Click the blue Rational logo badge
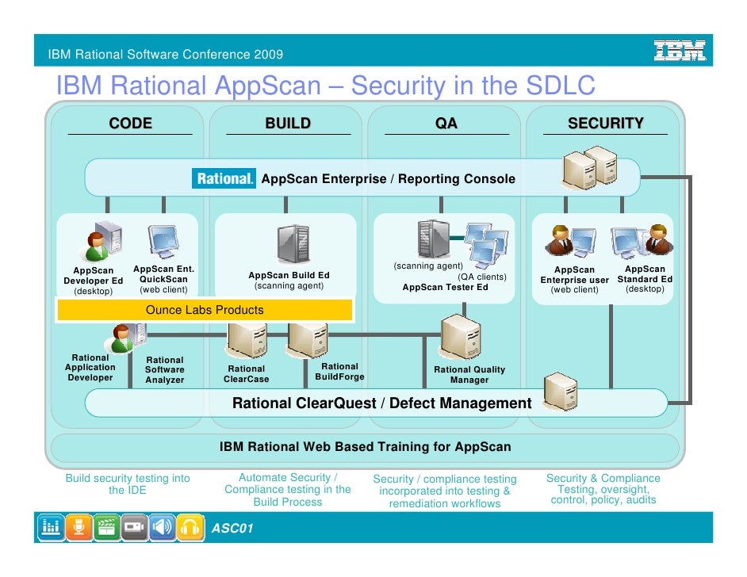 tap(224, 178)
